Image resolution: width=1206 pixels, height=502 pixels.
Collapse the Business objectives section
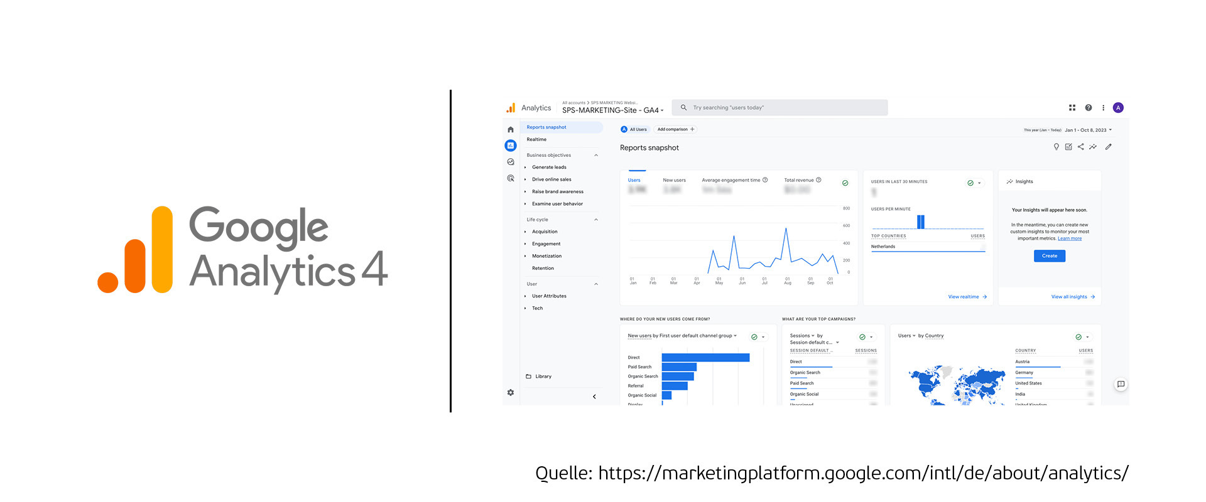pos(596,155)
